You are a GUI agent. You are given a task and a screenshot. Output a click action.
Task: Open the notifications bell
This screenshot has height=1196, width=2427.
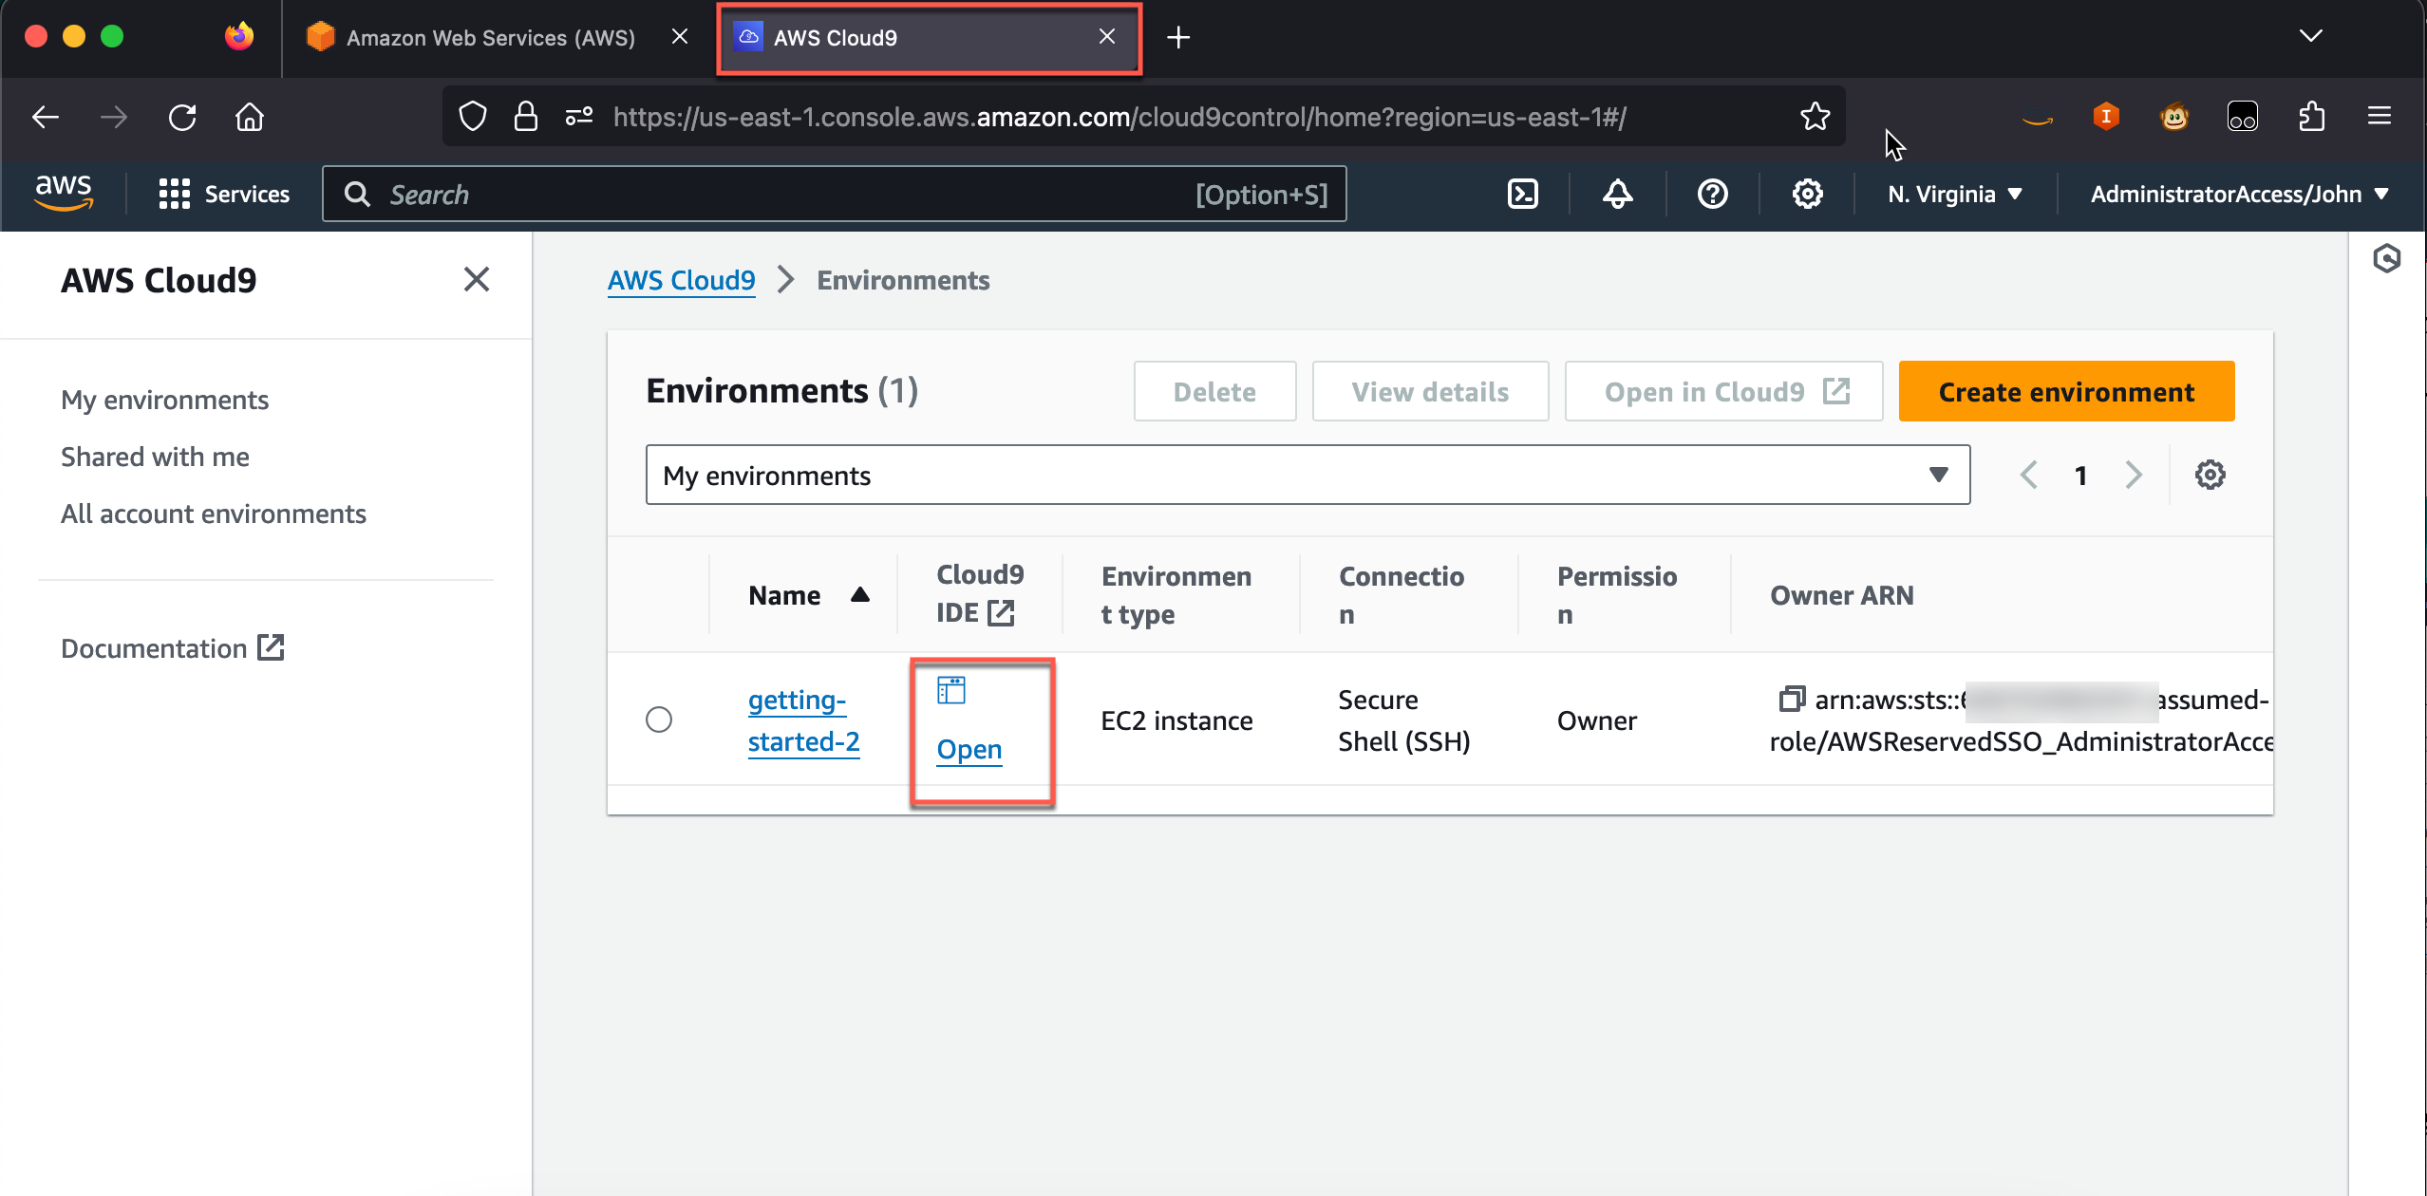(1618, 194)
